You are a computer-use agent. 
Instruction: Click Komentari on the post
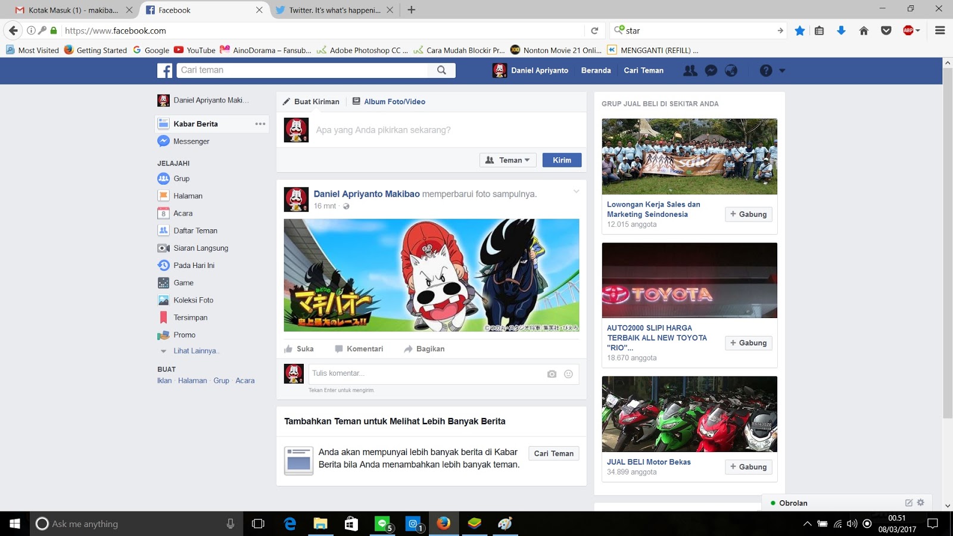(359, 349)
